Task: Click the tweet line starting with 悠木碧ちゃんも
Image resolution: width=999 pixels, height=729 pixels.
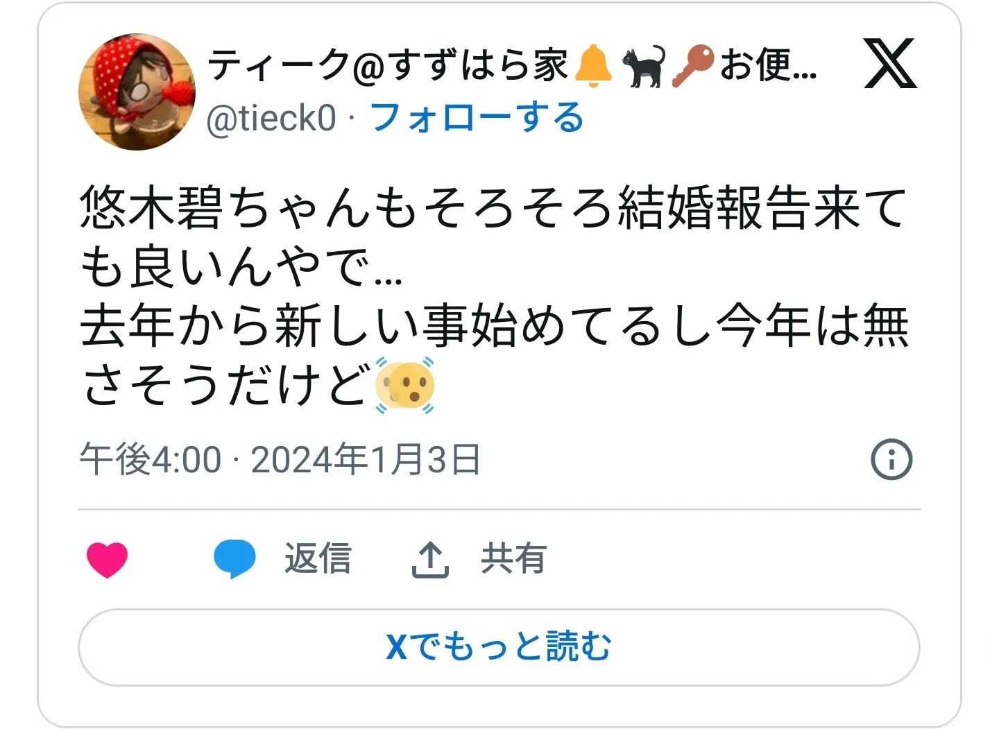Action: pos(493,207)
